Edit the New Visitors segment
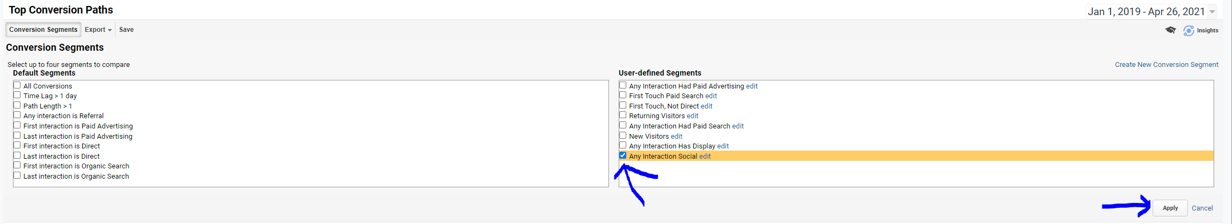The width and height of the screenshot is (1232, 224). (x=676, y=137)
